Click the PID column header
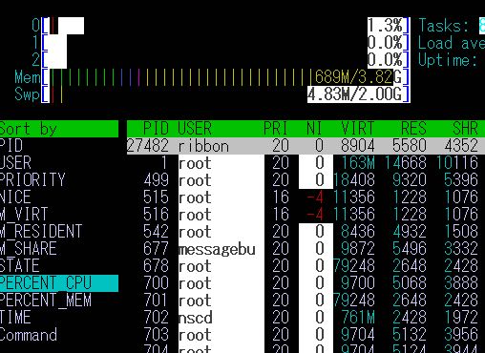Viewport: 485px width, 353px height. click(156, 129)
